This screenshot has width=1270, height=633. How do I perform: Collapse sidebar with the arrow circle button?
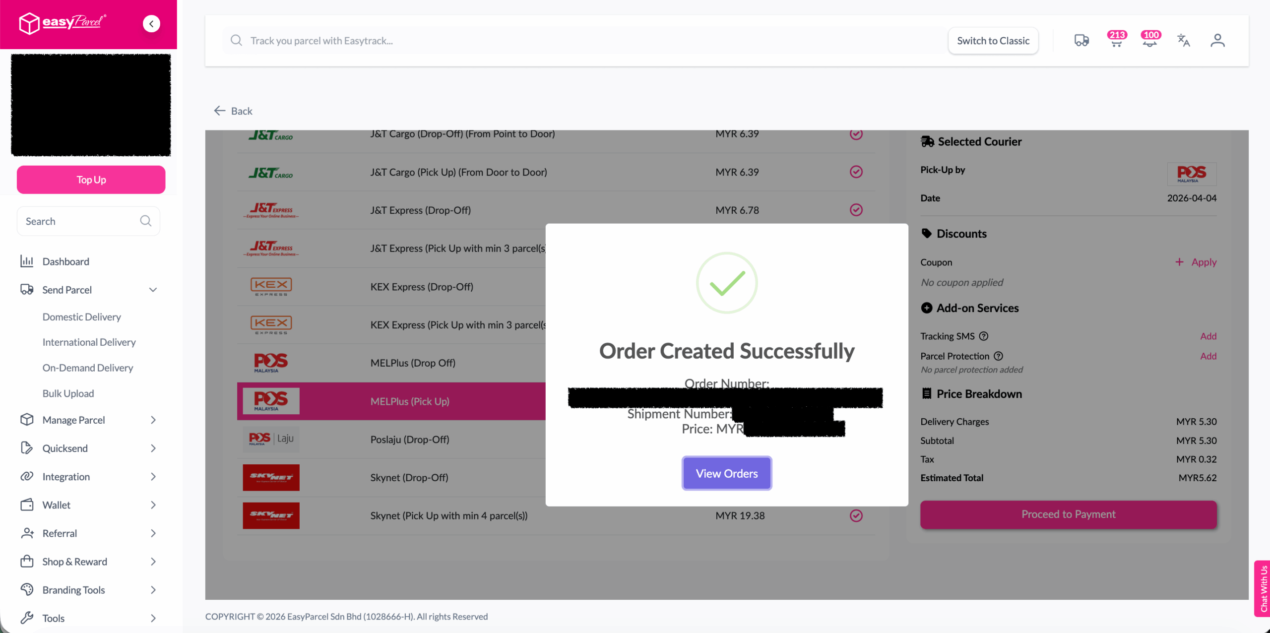[151, 23]
